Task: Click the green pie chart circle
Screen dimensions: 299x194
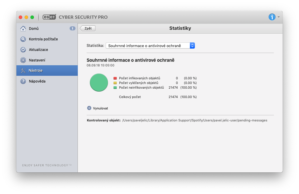Action: (x=99, y=83)
